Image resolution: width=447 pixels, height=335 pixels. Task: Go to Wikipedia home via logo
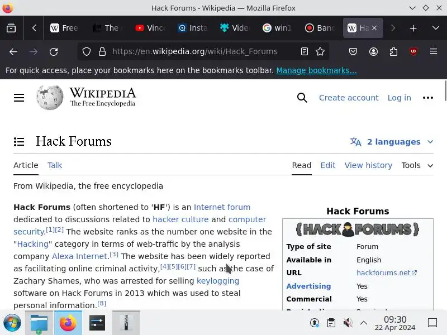(86, 97)
